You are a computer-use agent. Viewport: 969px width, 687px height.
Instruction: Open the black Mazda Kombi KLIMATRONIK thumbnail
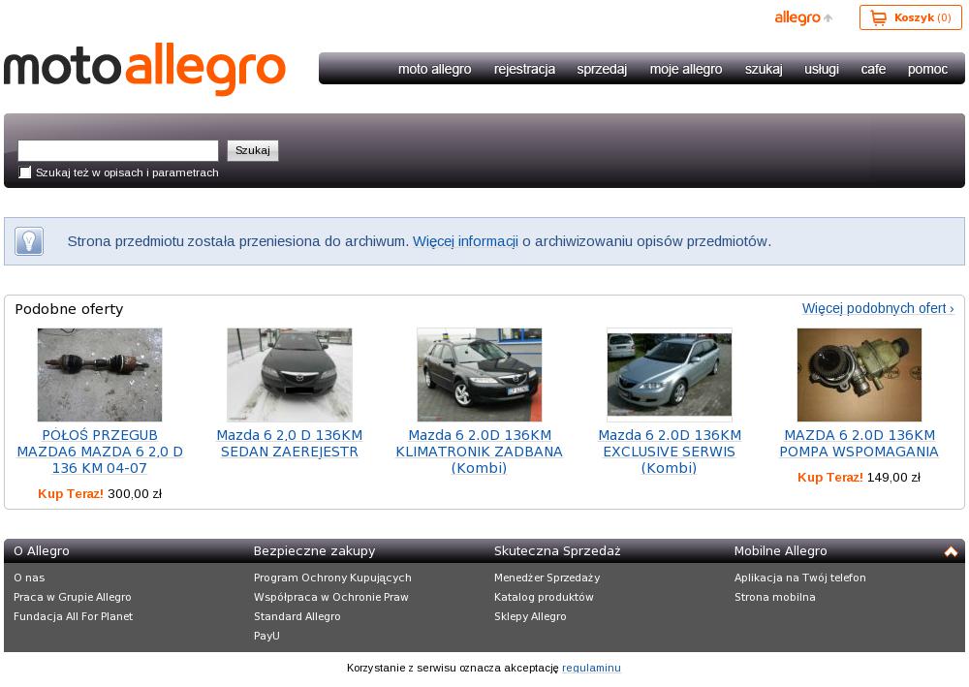[480, 375]
